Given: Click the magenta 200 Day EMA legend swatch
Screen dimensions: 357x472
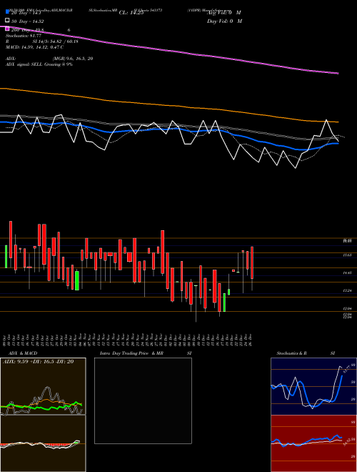Looking at the screenshot, I should click(8, 29).
